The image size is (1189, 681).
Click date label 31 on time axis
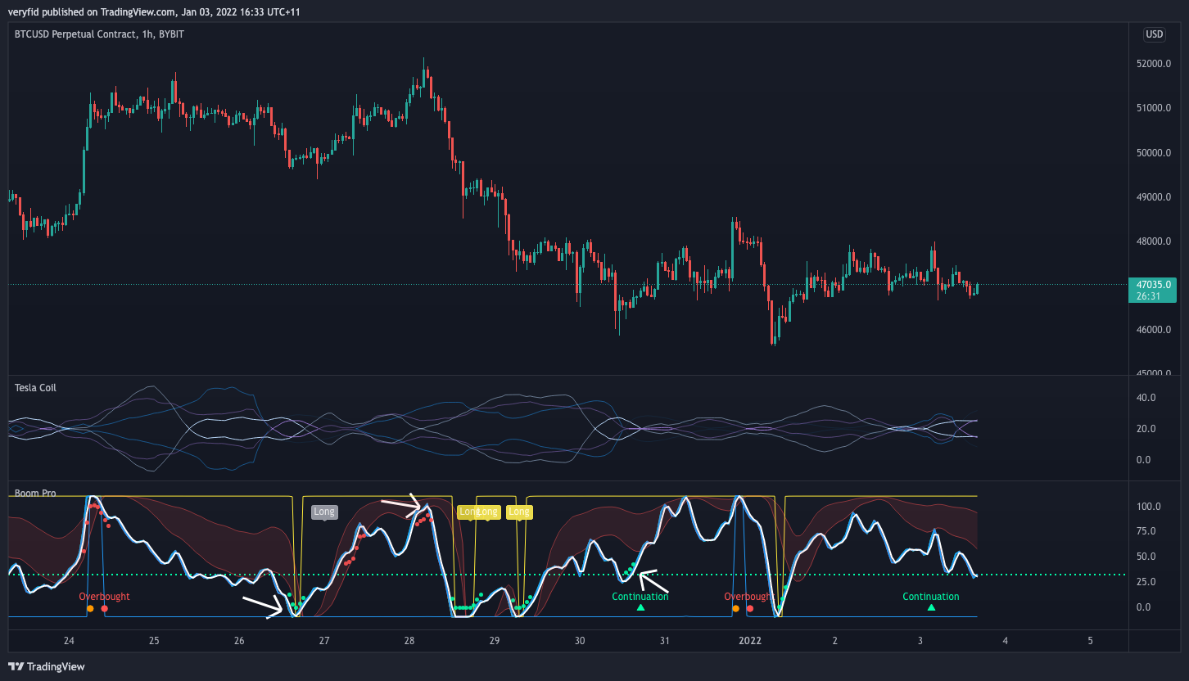point(664,641)
